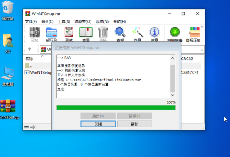230x157 pixels.
Task: Click the greyed 暂停(P) button
Action: point(135,116)
